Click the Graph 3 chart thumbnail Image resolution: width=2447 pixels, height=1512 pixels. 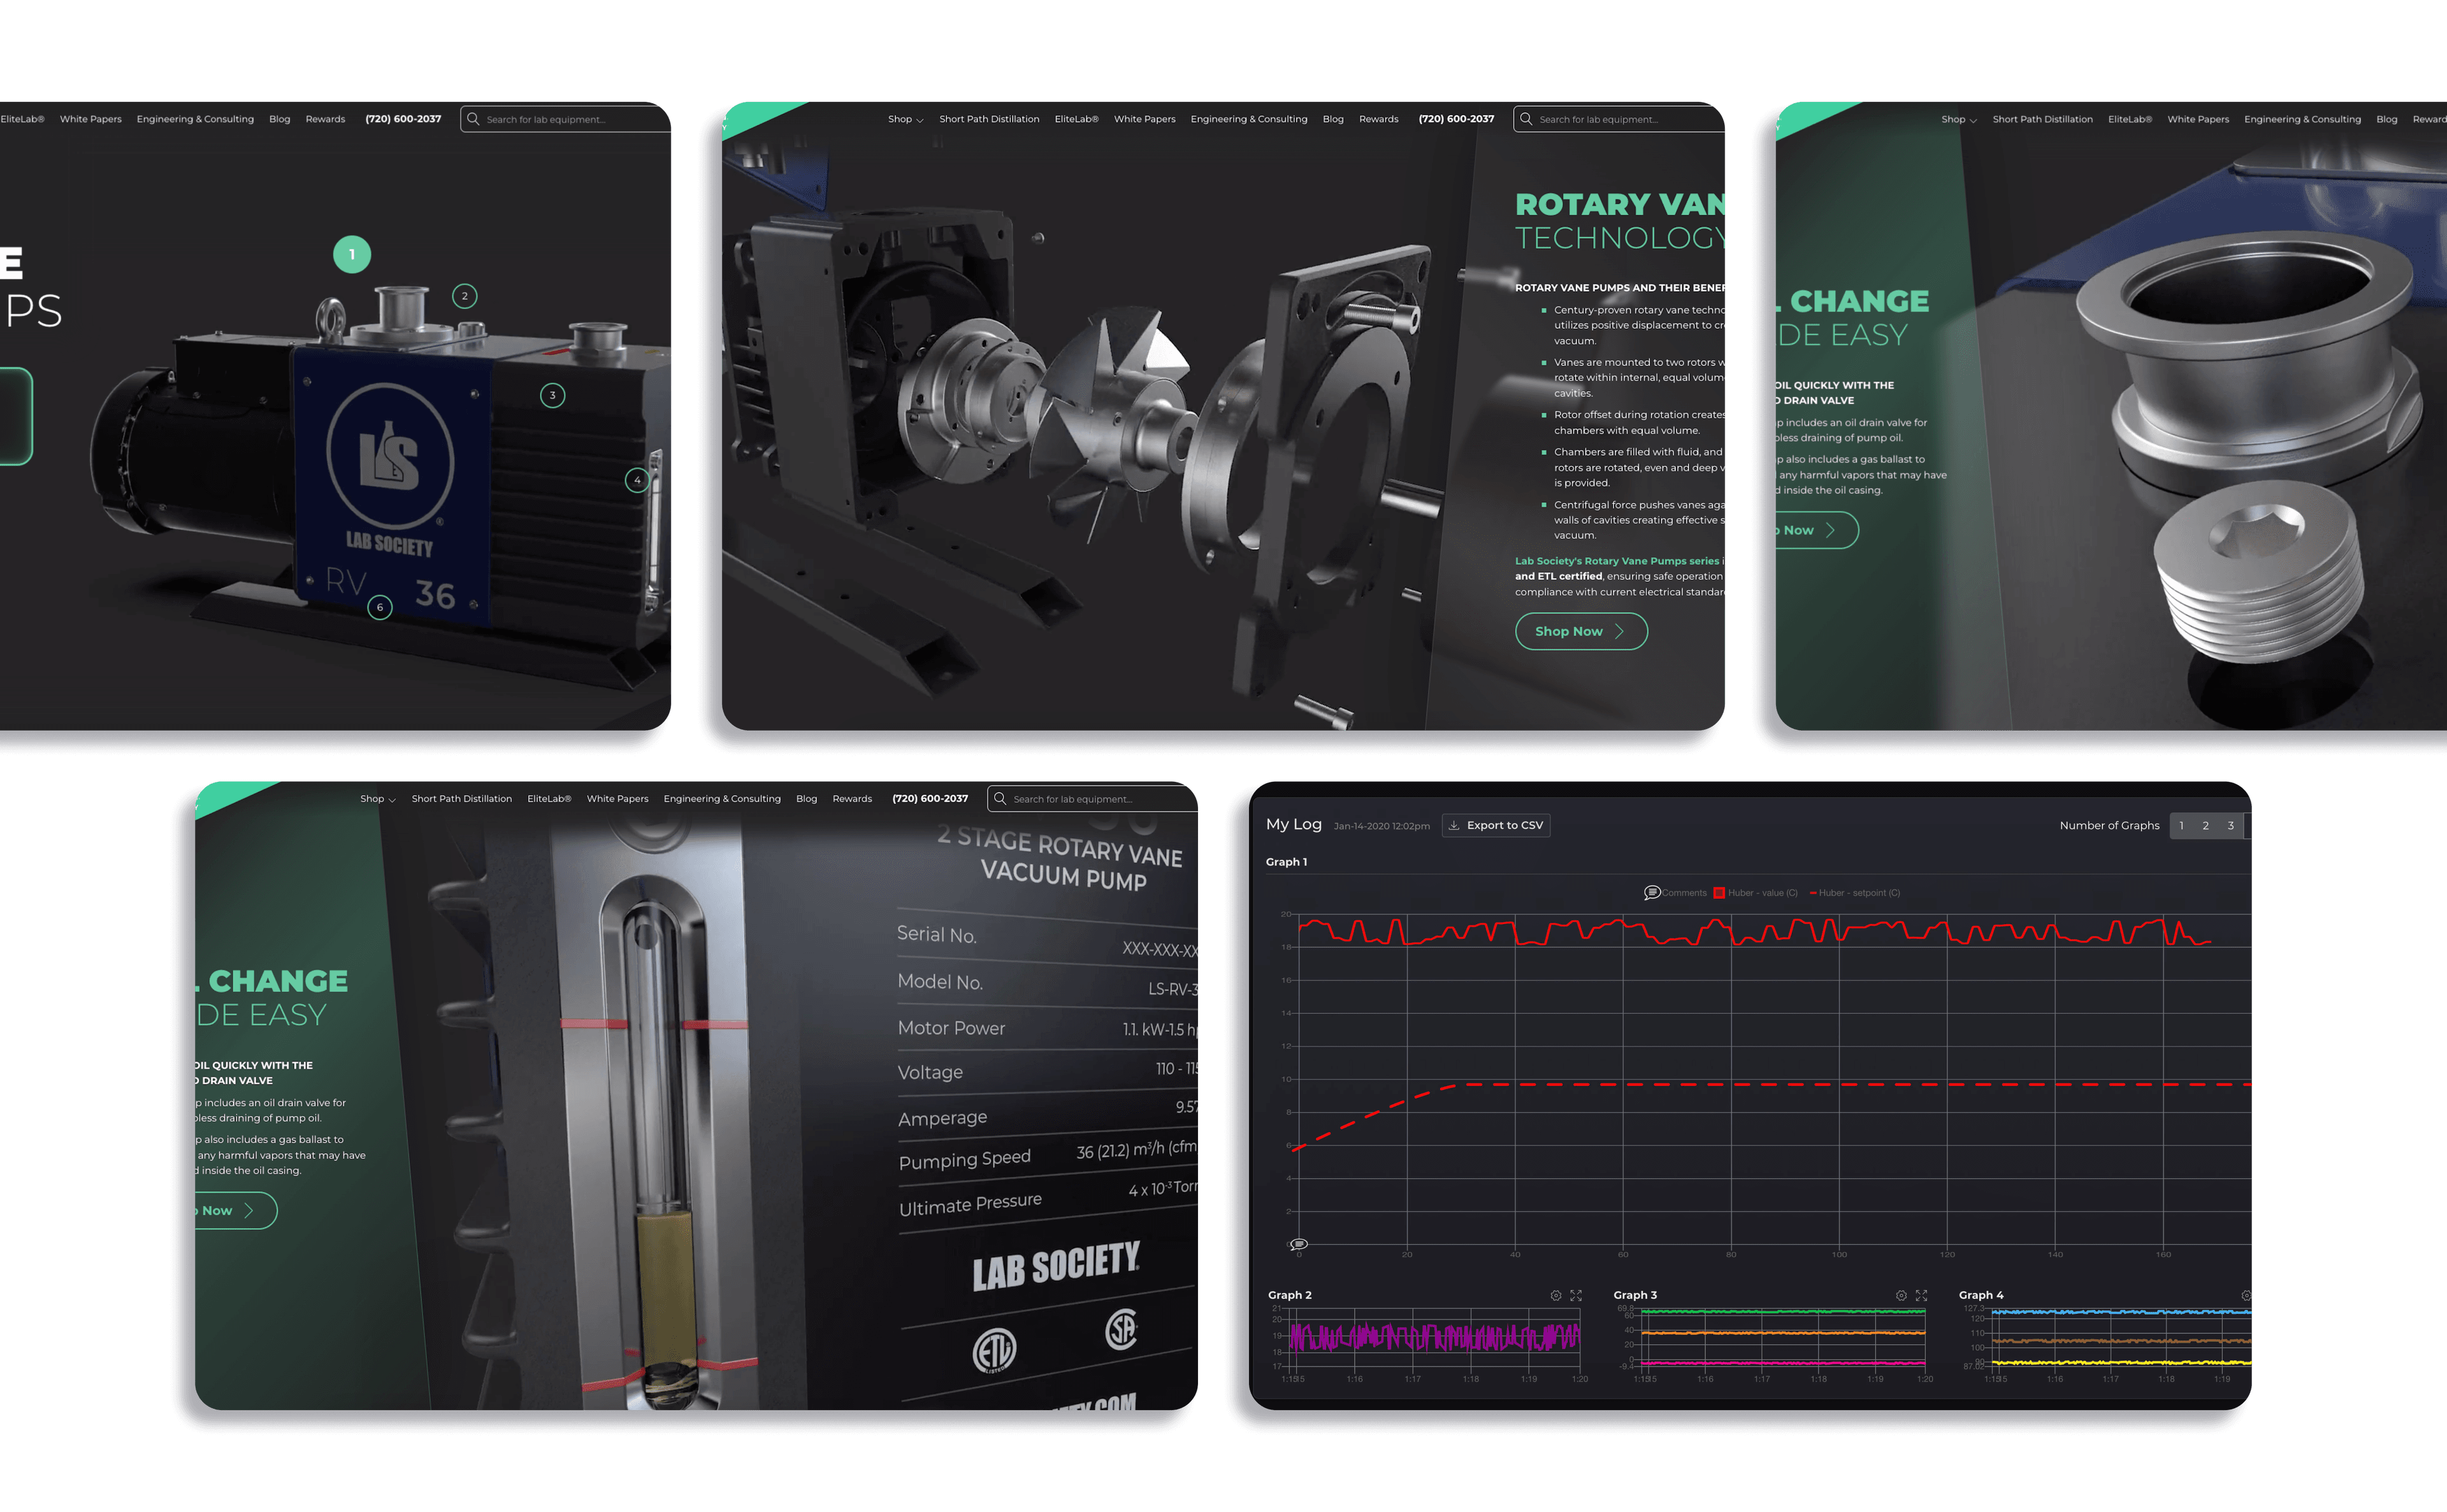tap(1783, 1337)
